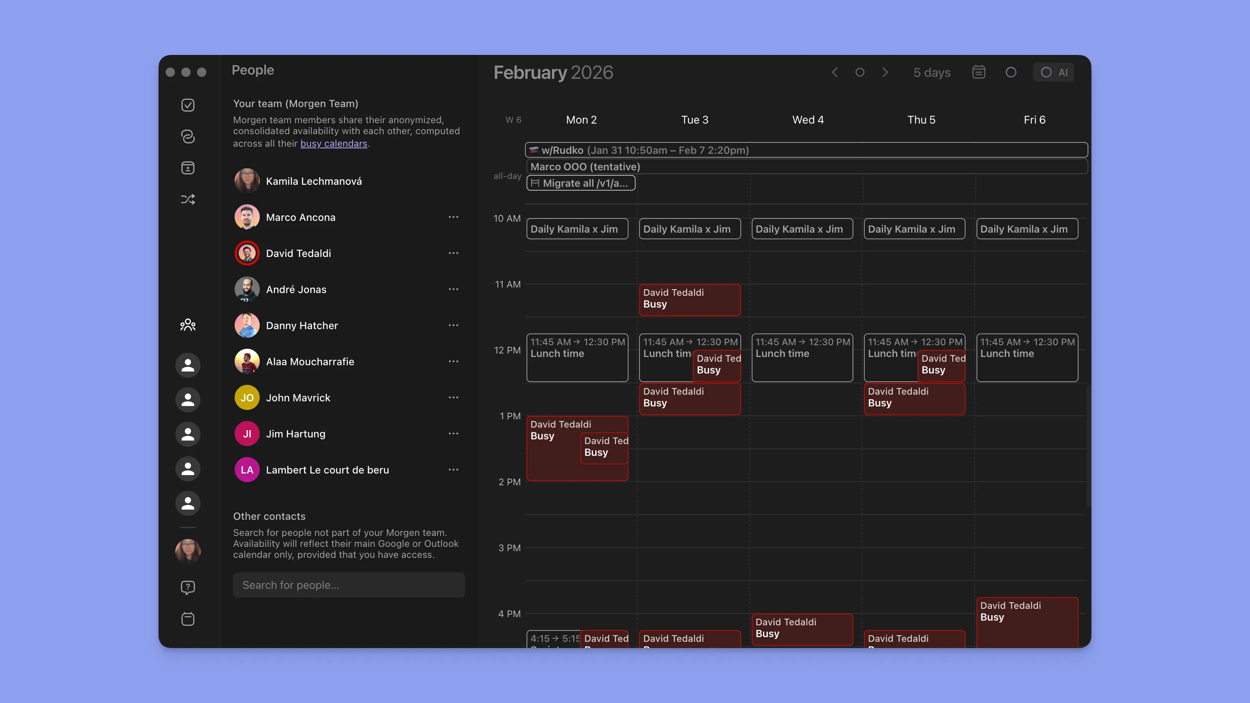
Task: Click Jim Hartung's JI avatar
Action: pyautogui.click(x=247, y=434)
